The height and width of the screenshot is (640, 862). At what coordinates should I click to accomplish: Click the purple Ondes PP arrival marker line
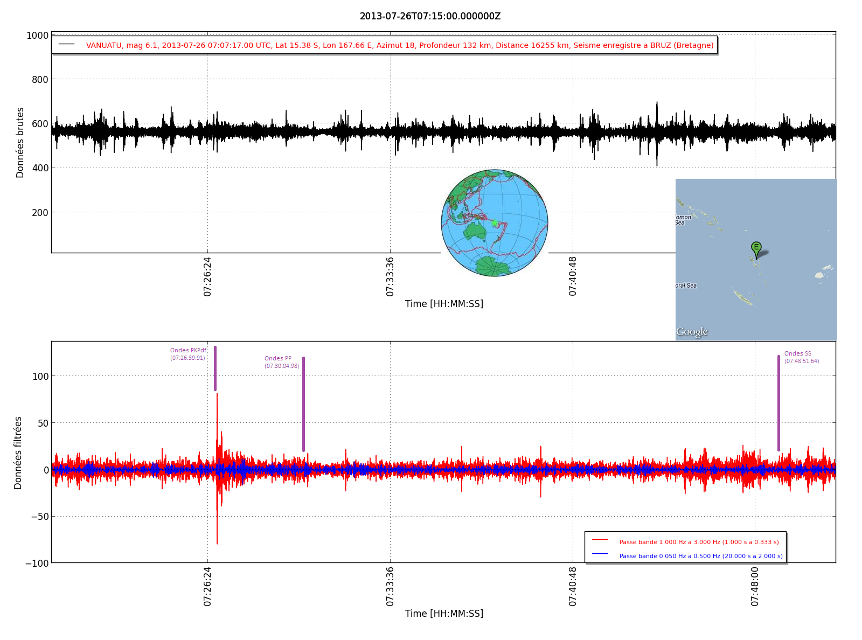coord(303,404)
